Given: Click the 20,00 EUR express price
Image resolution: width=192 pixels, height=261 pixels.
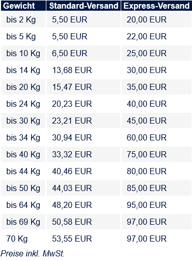Looking at the screenshot, I should 147,19.
